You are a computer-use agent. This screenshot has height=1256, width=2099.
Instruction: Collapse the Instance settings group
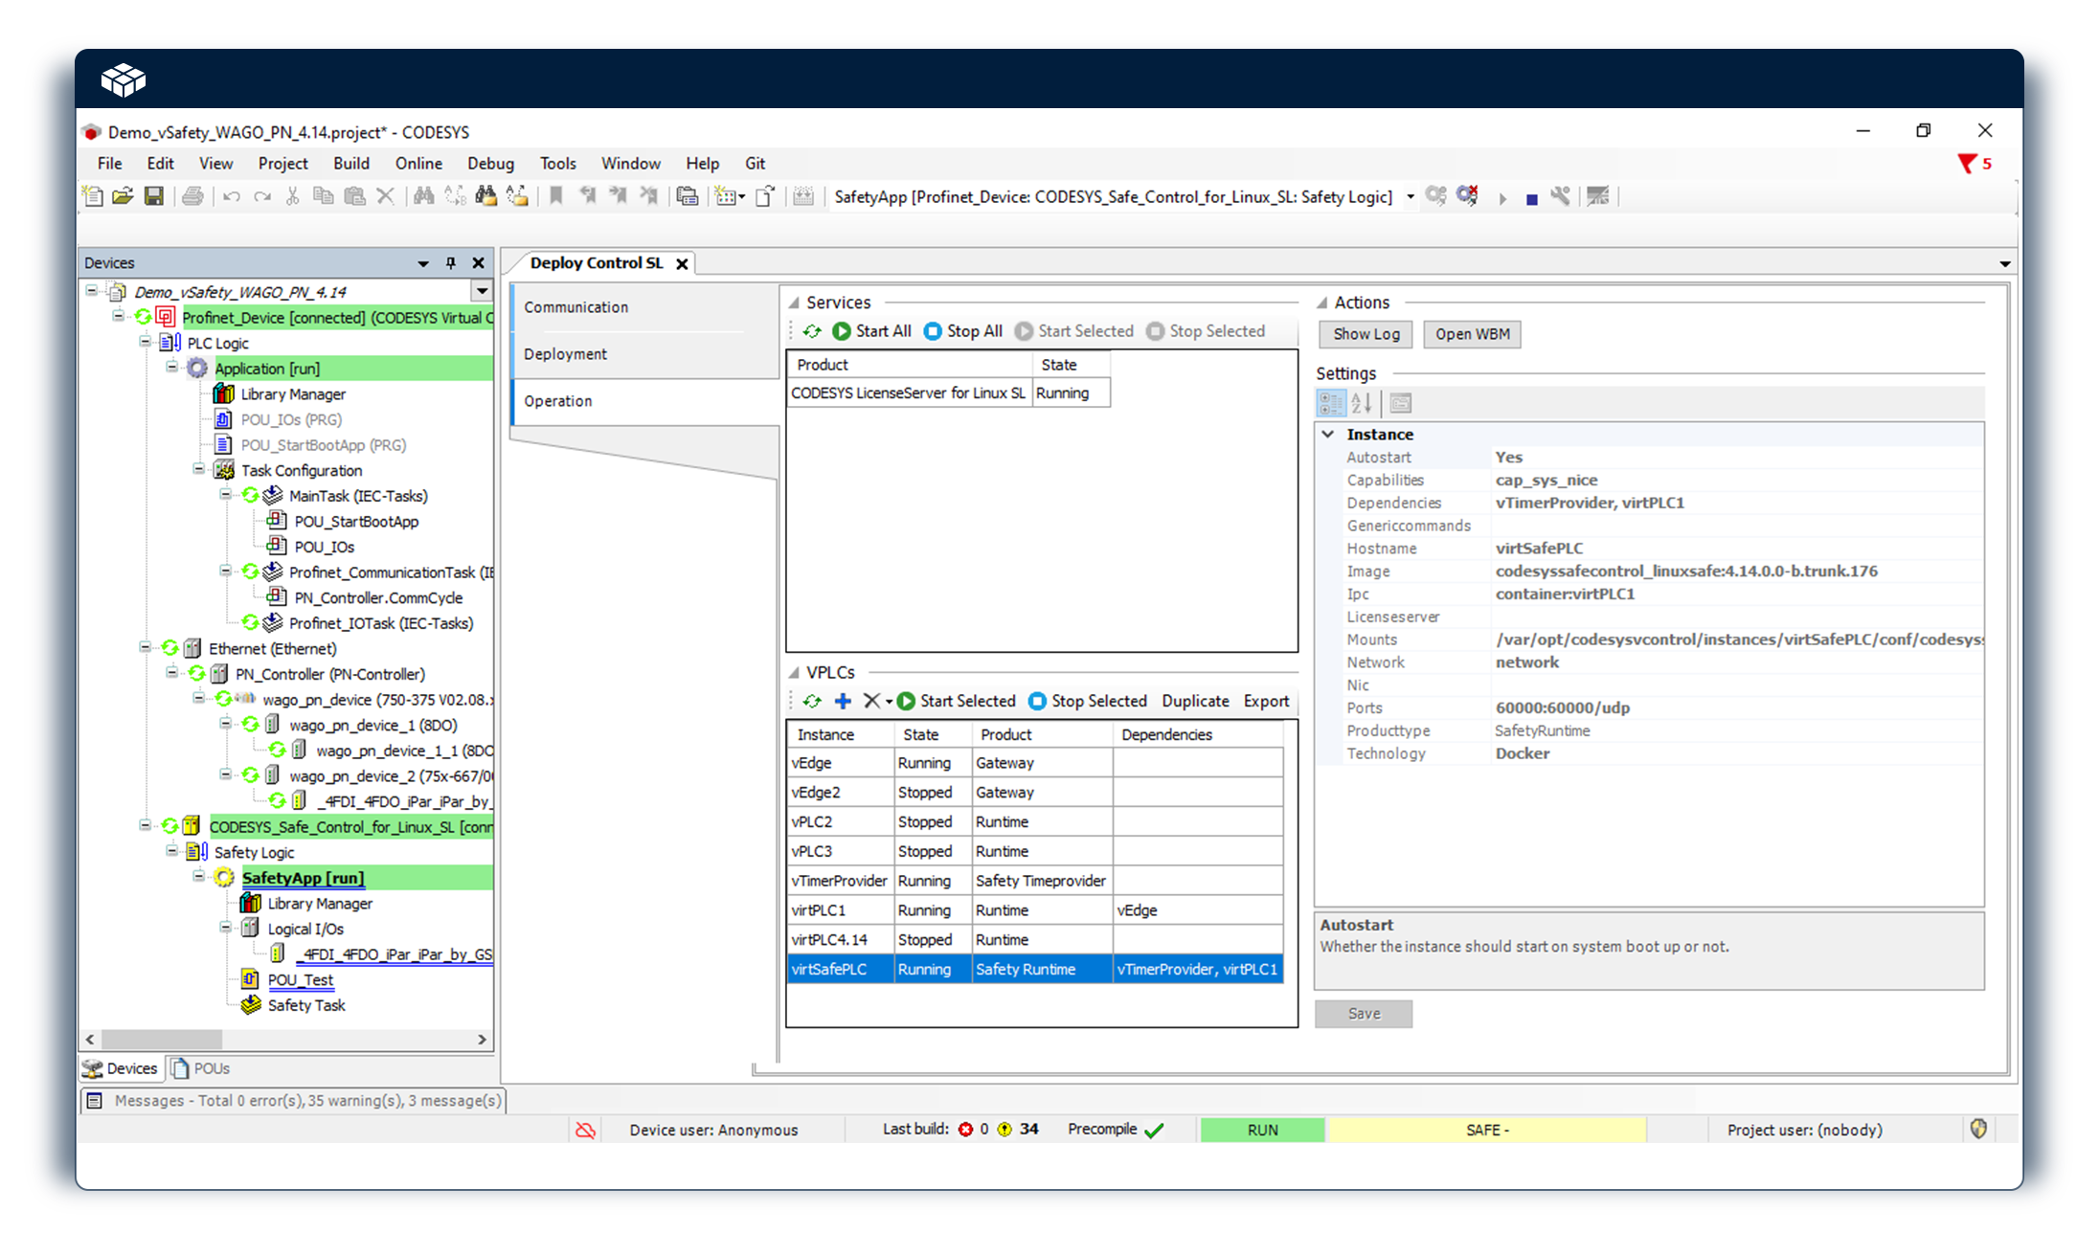point(1328,434)
